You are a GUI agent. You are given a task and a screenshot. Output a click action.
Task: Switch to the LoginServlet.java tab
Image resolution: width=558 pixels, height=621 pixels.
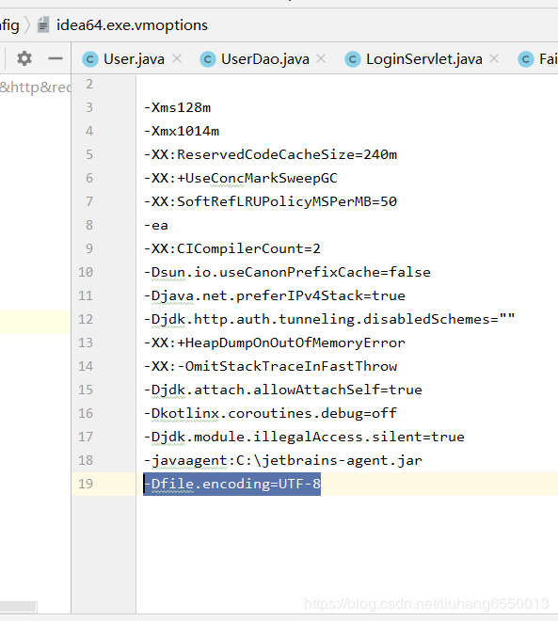424,59
